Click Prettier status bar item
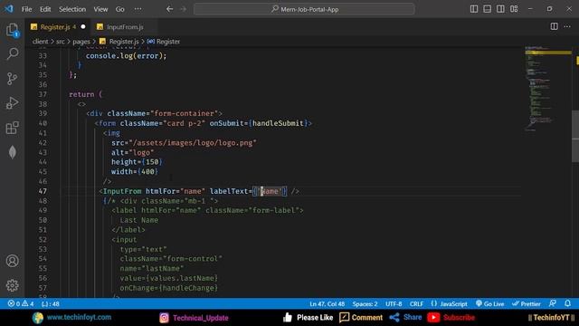 [x=527, y=304]
